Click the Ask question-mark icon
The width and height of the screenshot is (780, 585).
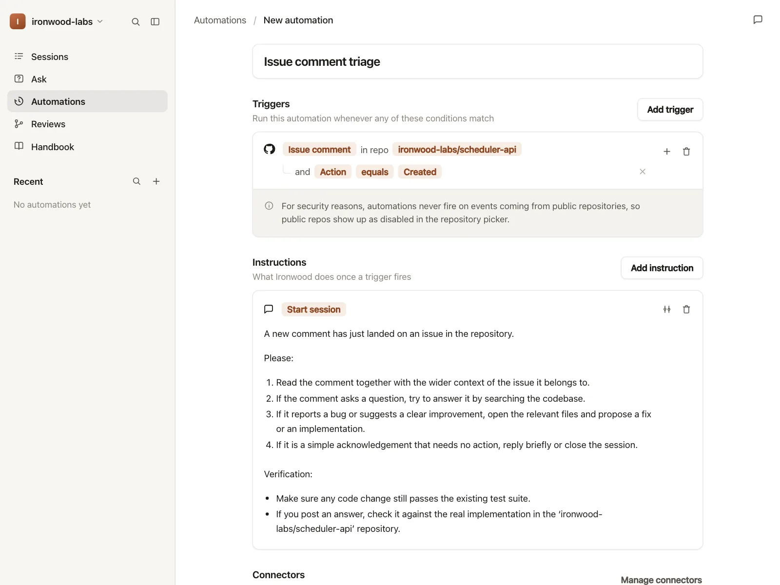point(19,79)
